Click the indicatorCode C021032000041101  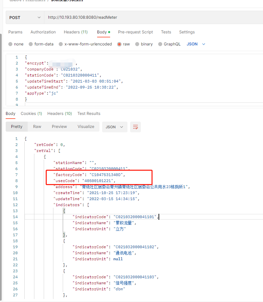pyautogui.click(x=135, y=217)
